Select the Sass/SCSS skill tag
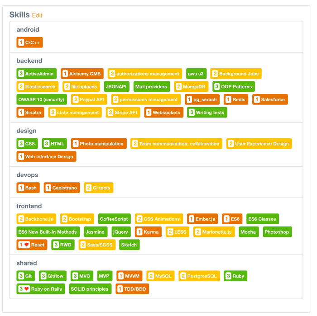317x316 pixels. click(x=96, y=245)
